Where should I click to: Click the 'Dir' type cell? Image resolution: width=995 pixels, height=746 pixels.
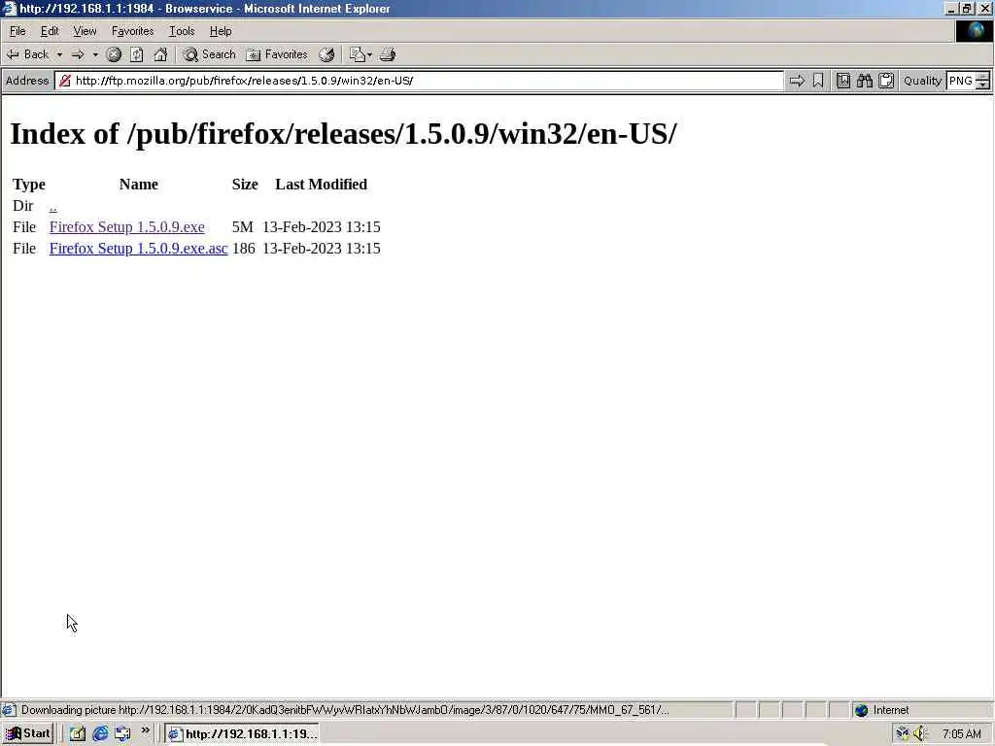[23, 206]
